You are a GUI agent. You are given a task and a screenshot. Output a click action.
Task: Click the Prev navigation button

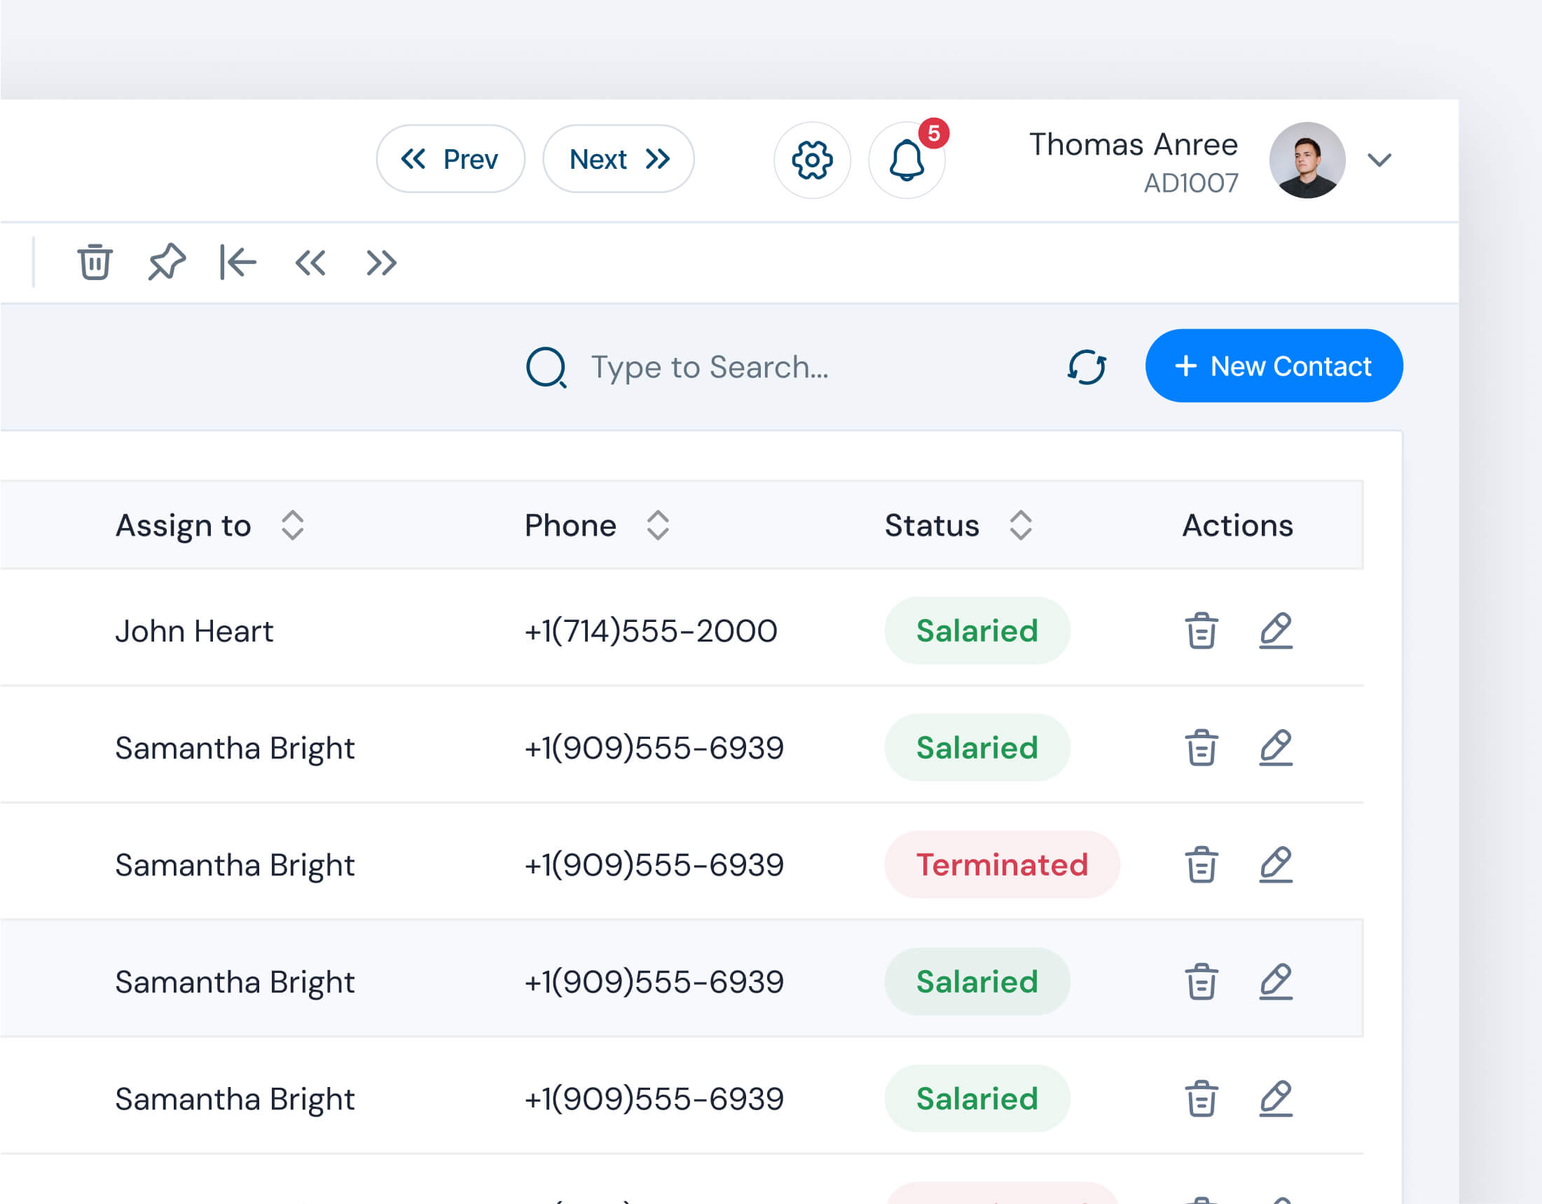click(x=450, y=159)
